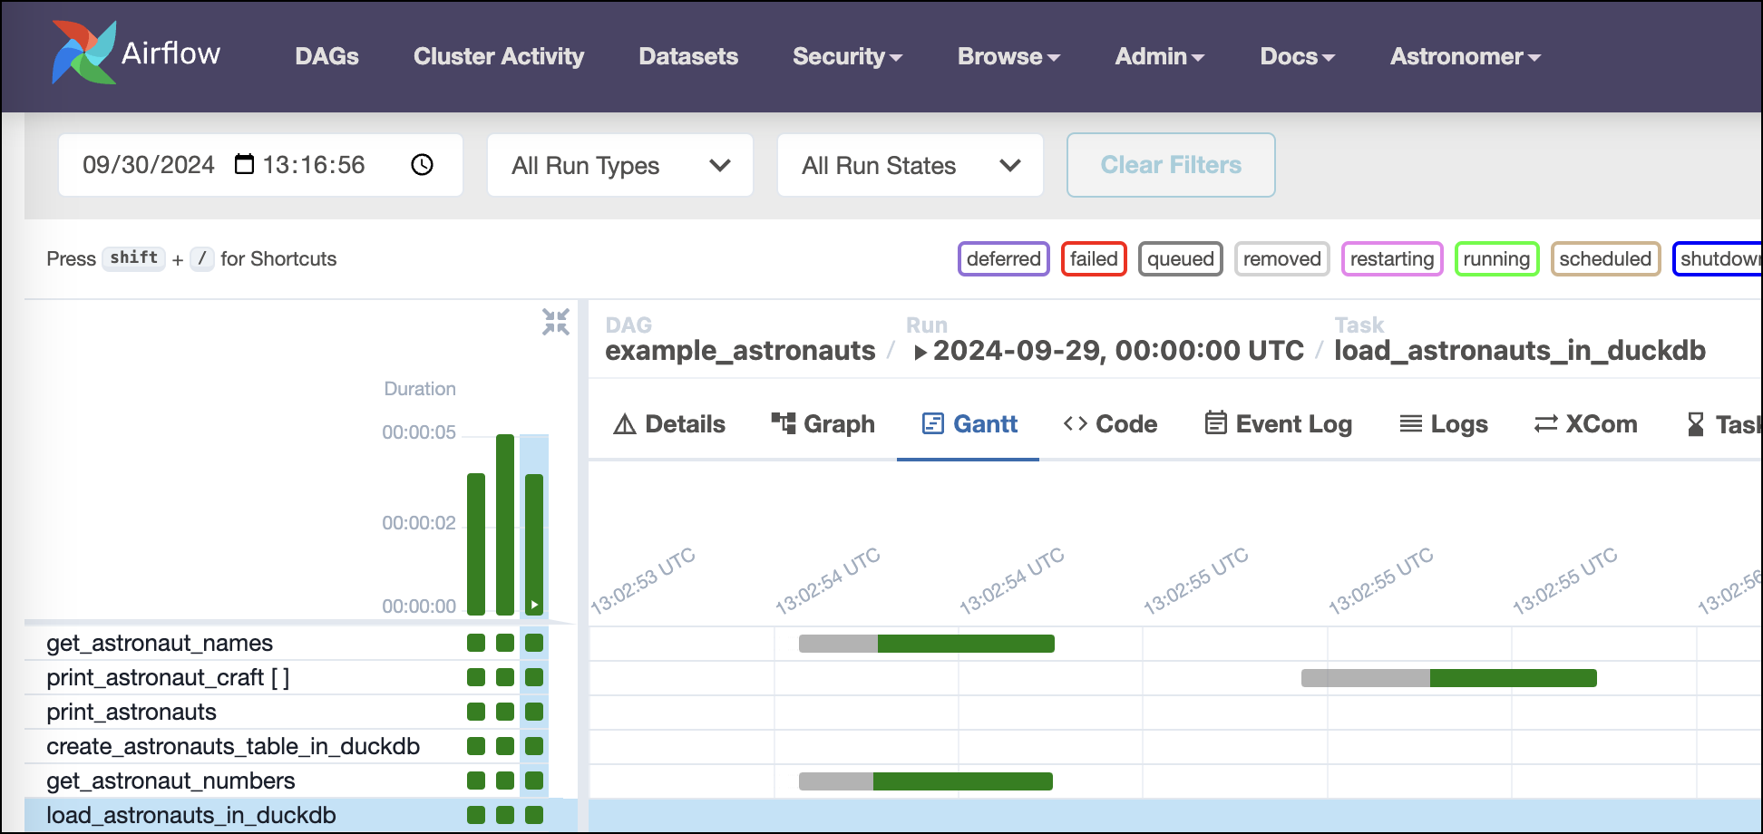The height and width of the screenshot is (834, 1763).
Task: Expand the Admin menu
Action: click(x=1158, y=56)
